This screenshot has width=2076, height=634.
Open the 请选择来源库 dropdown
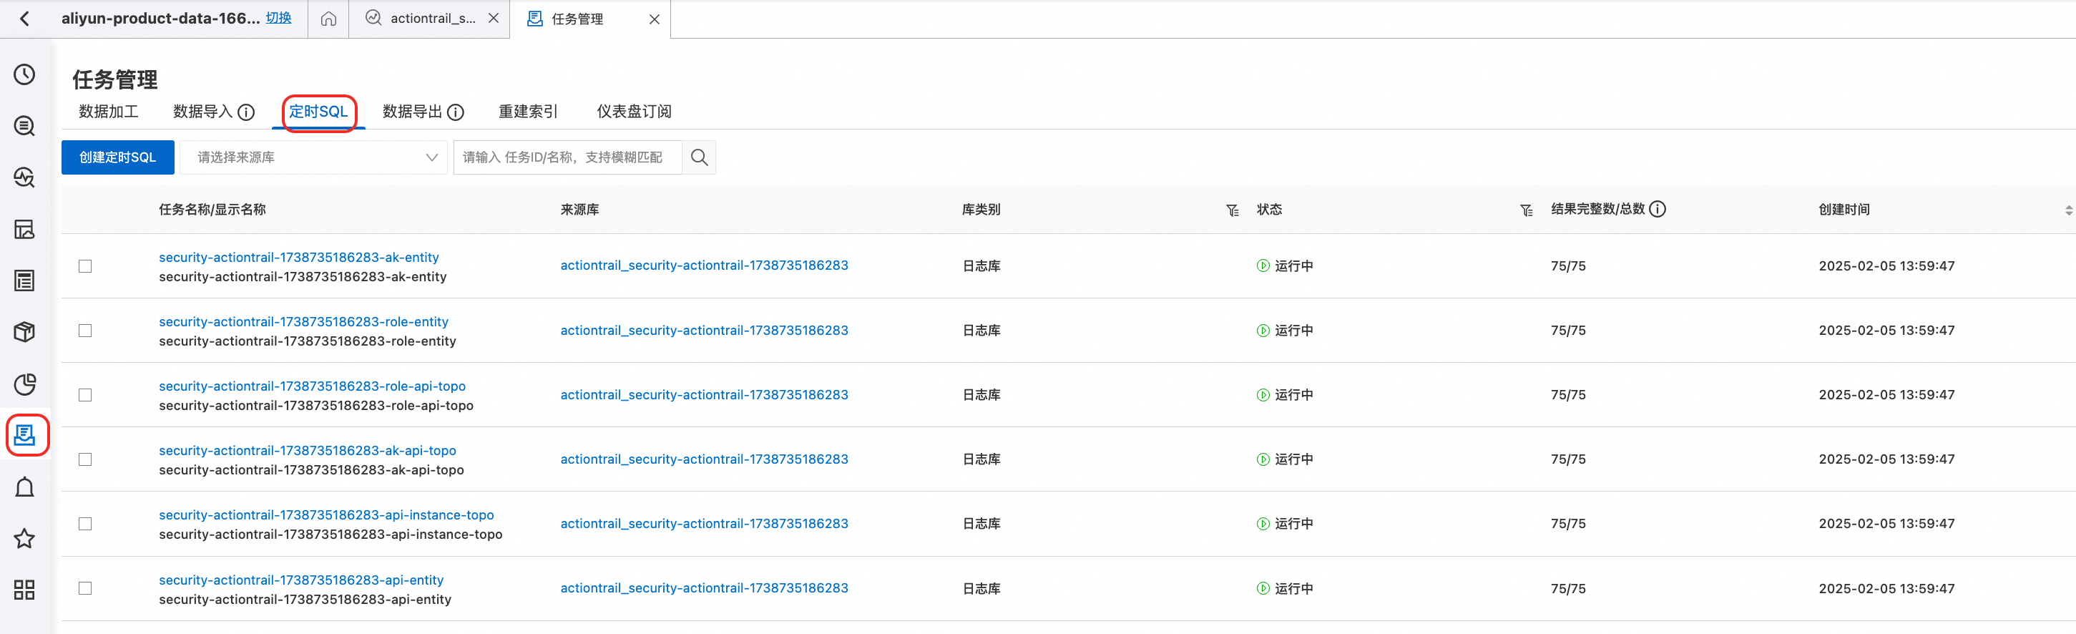pyautogui.click(x=313, y=157)
